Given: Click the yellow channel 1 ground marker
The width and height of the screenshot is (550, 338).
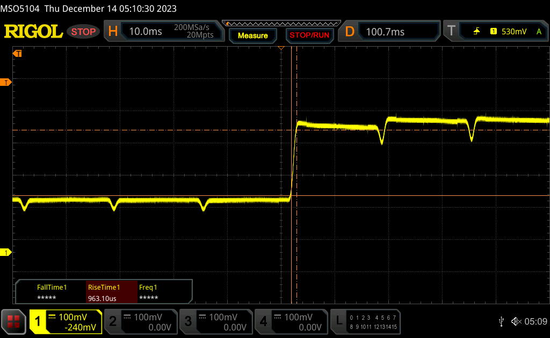Looking at the screenshot, I should [6, 252].
